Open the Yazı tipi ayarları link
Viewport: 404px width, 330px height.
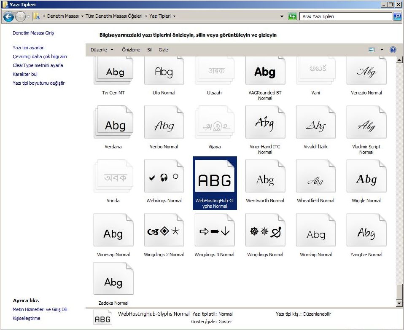coord(29,48)
